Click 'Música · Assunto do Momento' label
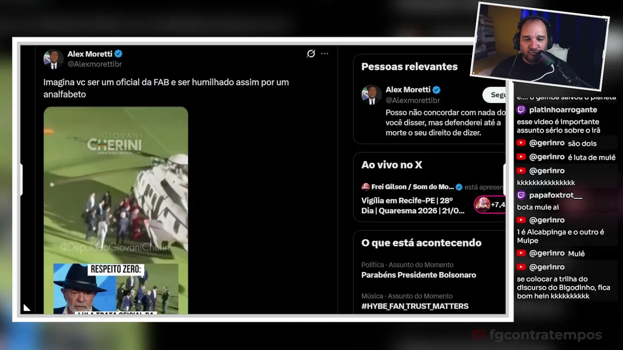The image size is (623, 350). (406, 296)
